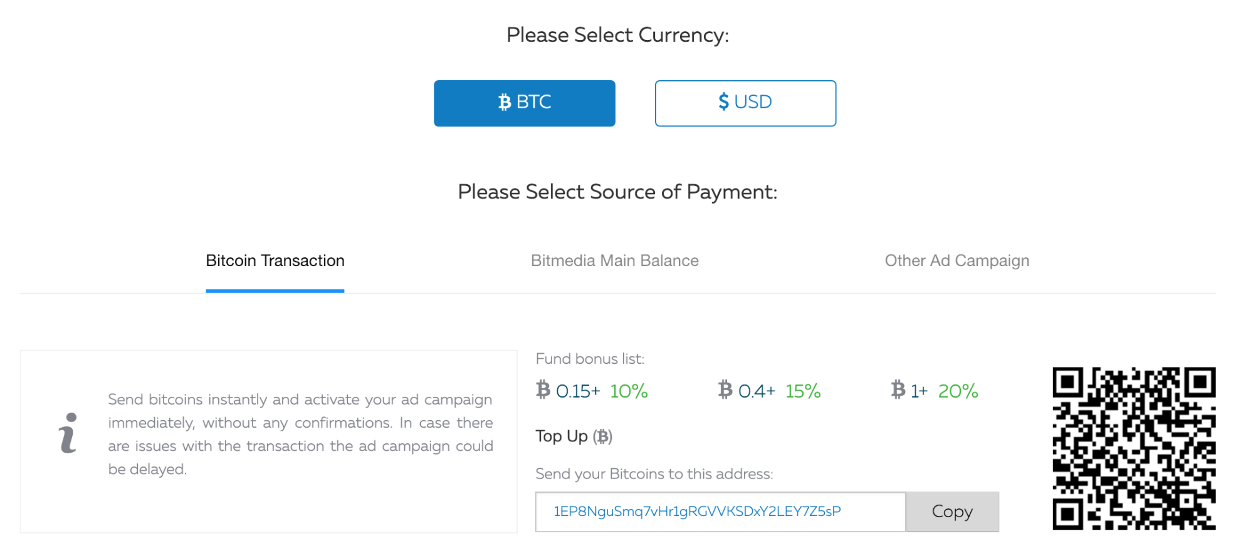1253x556 pixels.
Task: Select the BTC currency button
Action: coord(525,103)
